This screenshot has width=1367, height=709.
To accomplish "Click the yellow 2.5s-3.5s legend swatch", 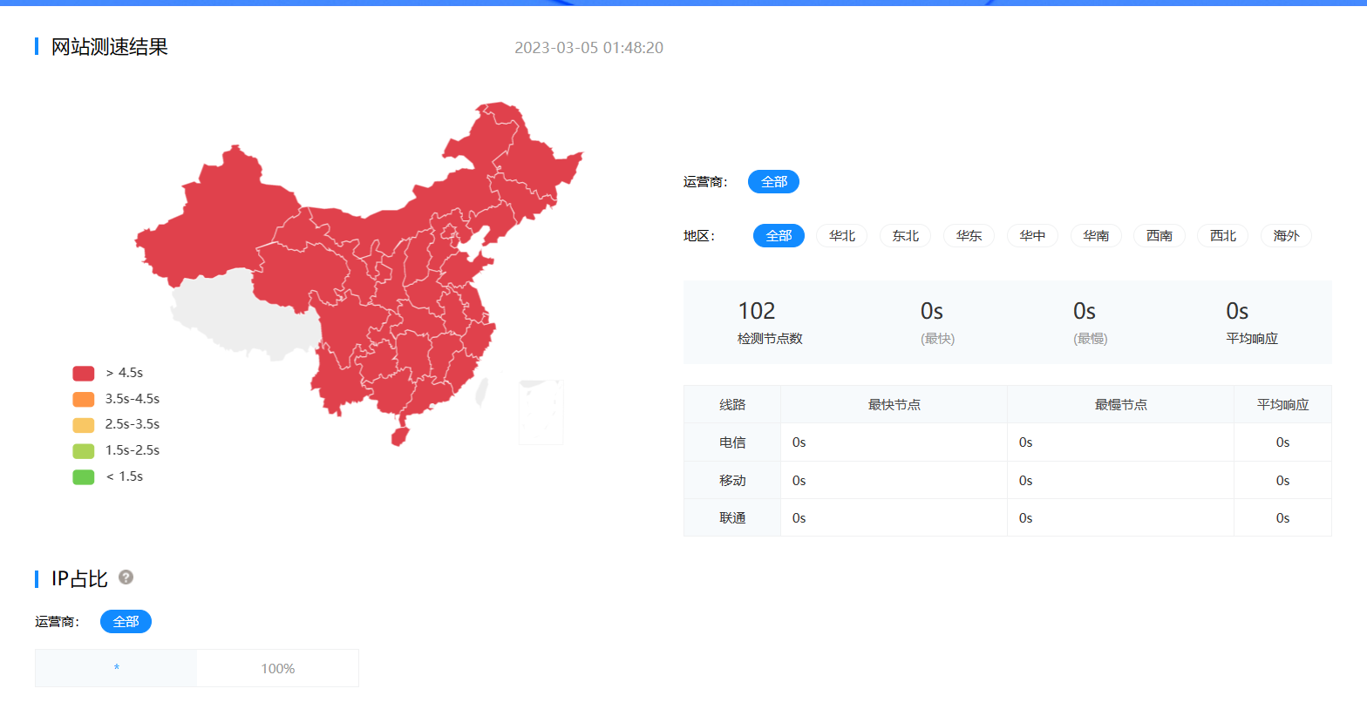I will [x=84, y=425].
